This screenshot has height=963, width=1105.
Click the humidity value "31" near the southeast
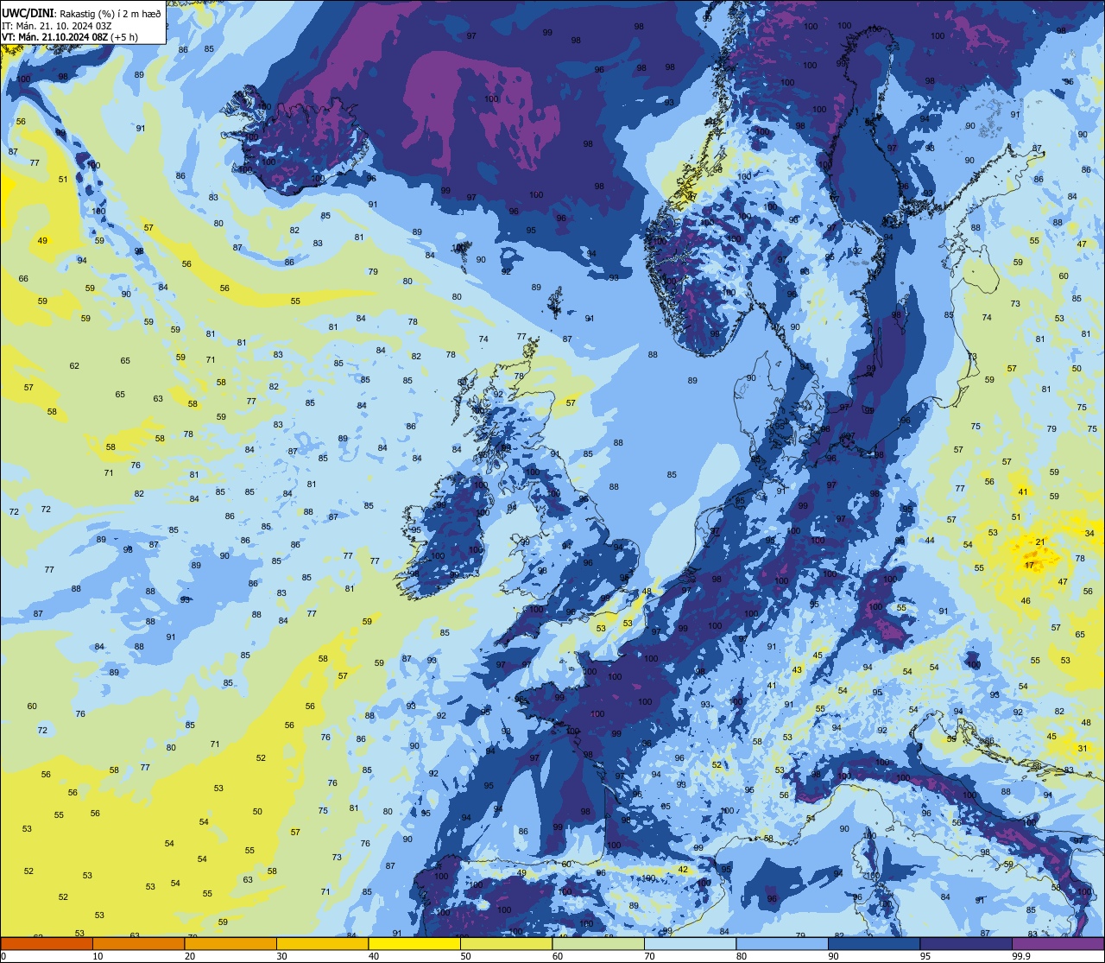tap(1083, 748)
